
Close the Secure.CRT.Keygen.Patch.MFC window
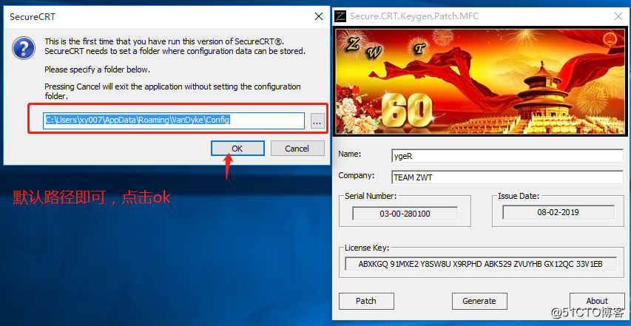tap(618, 16)
